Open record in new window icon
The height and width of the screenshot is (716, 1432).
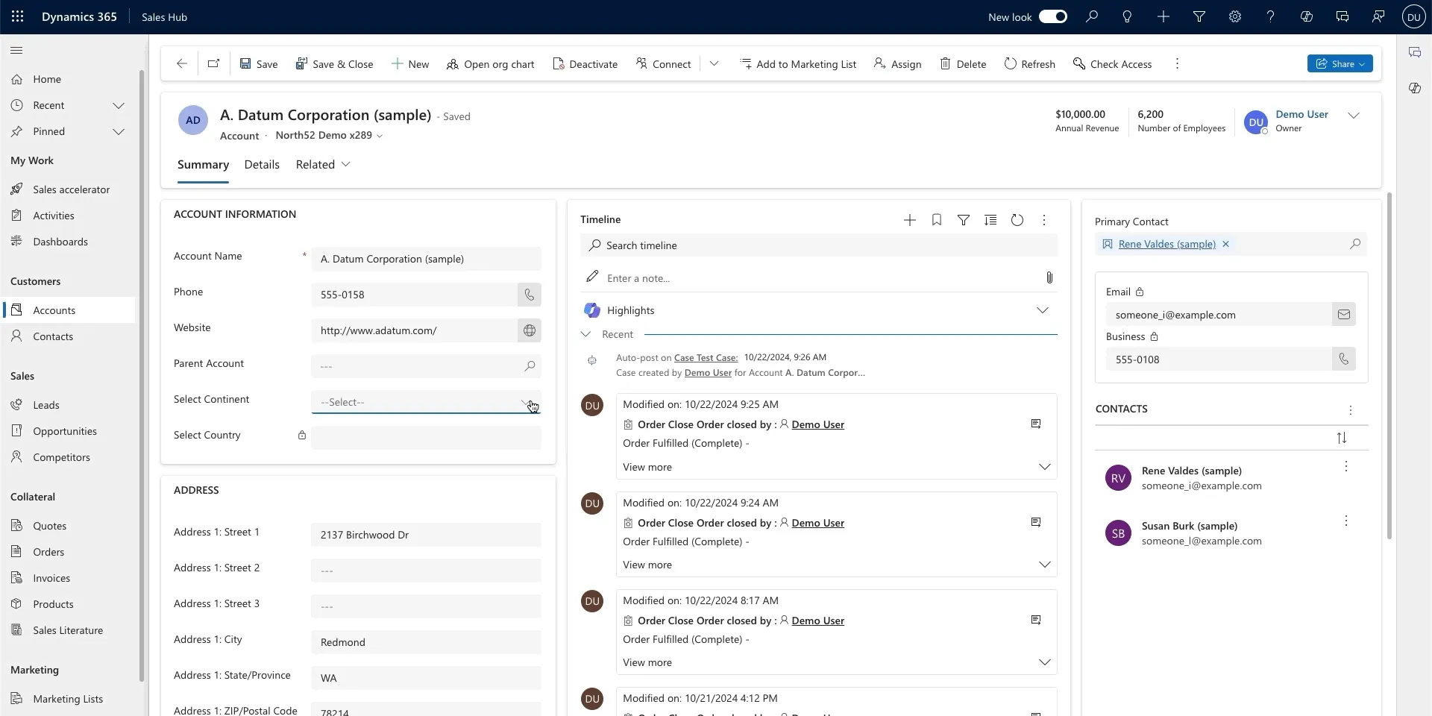tap(213, 64)
